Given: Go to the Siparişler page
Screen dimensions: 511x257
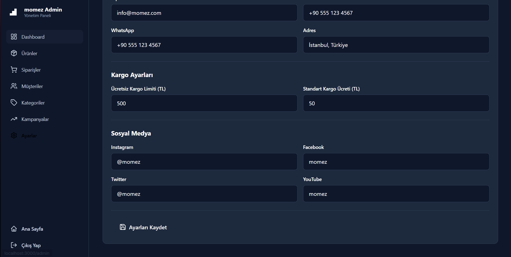Looking at the screenshot, I should click(x=31, y=70).
